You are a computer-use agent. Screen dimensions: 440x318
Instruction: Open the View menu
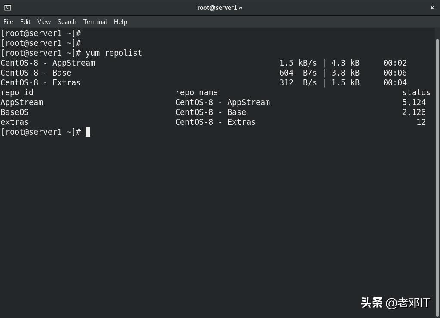[x=43, y=22]
